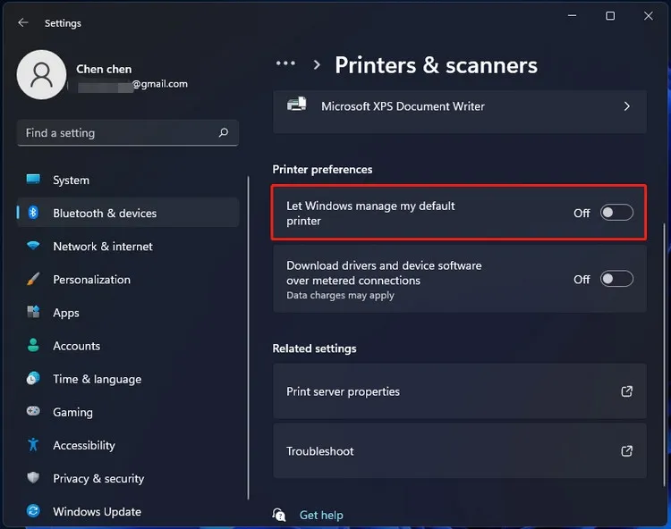
Task: Click the user profile avatar picture
Action: coord(41,75)
